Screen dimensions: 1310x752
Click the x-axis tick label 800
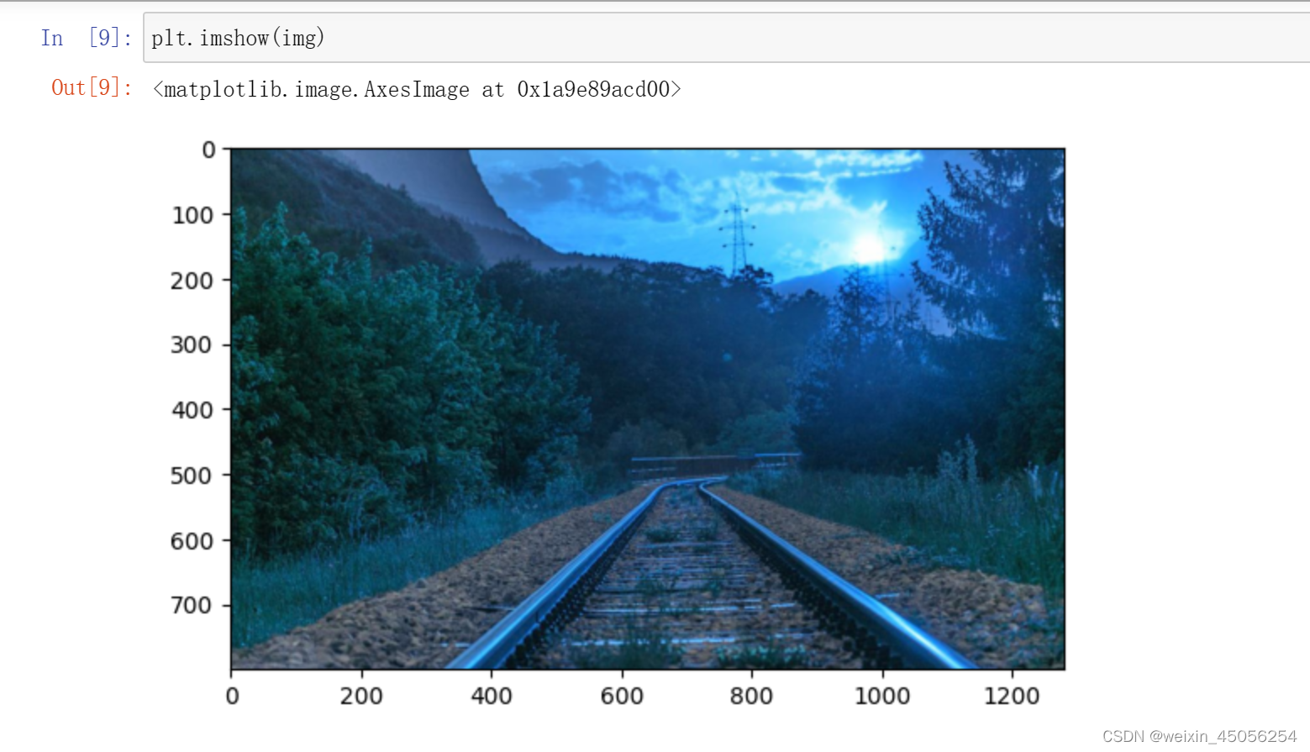pyautogui.click(x=751, y=697)
